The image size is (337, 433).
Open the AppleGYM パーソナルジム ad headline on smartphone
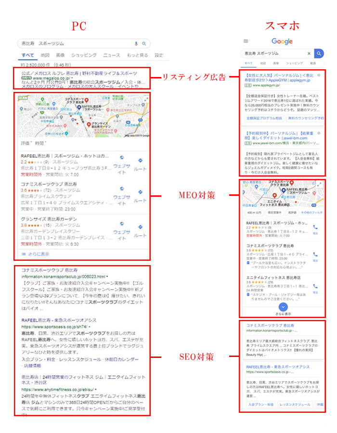(x=279, y=77)
